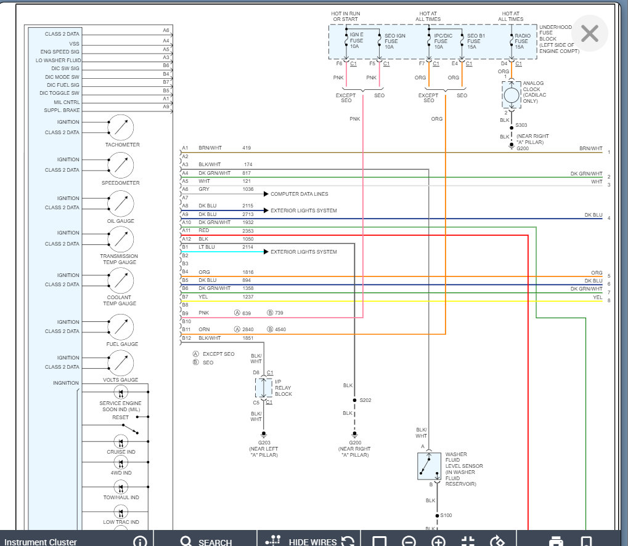
Task: Print the diagram with printer icon
Action: click(555, 542)
